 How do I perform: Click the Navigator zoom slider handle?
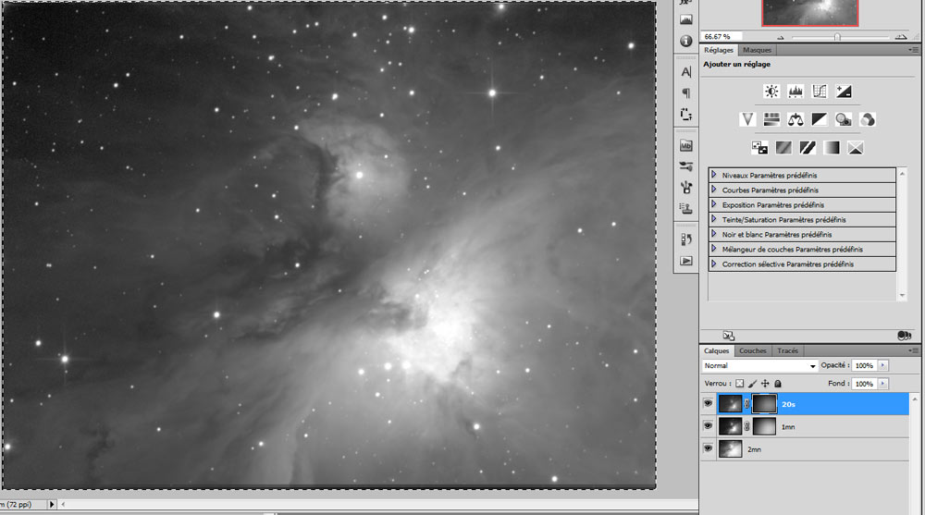point(837,37)
